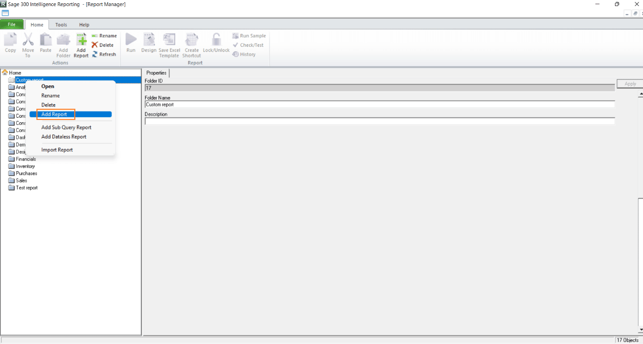Screen dimensions: 643x344
Task: Click the Save Excel Template icon
Action: pyautogui.click(x=169, y=43)
